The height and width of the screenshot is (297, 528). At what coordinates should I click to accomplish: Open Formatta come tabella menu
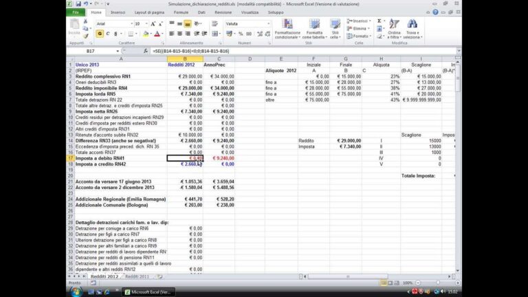tap(314, 30)
